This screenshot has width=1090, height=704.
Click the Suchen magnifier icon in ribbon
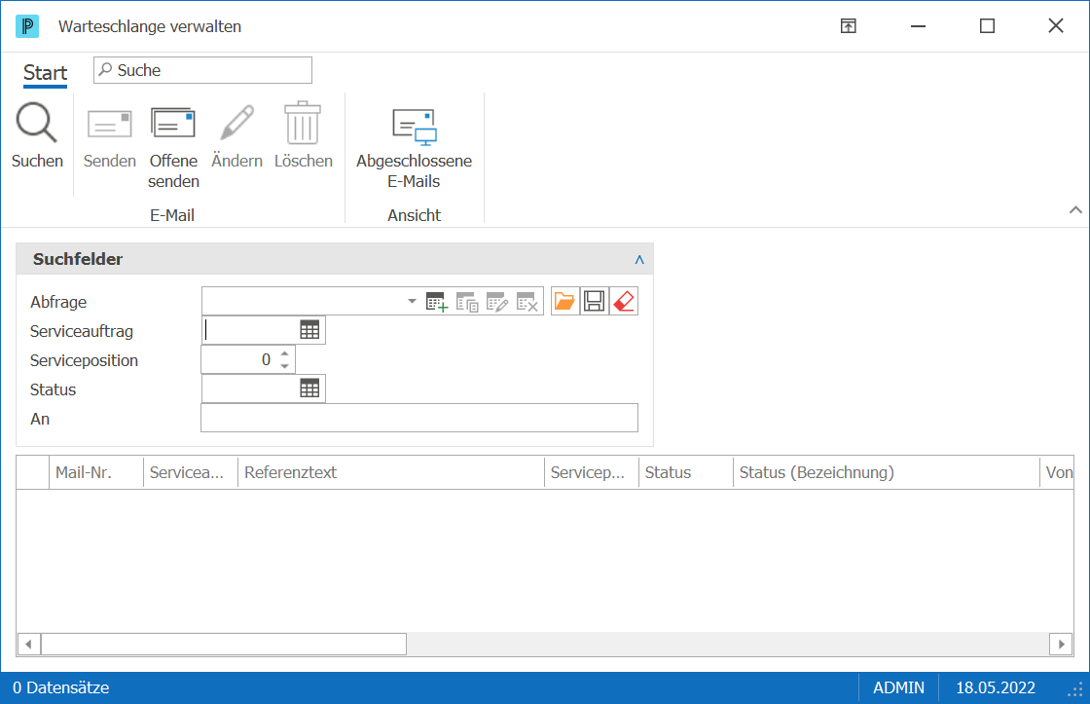coord(37,123)
